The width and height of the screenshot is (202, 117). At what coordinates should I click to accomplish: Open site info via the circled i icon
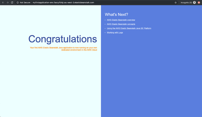(18, 2)
